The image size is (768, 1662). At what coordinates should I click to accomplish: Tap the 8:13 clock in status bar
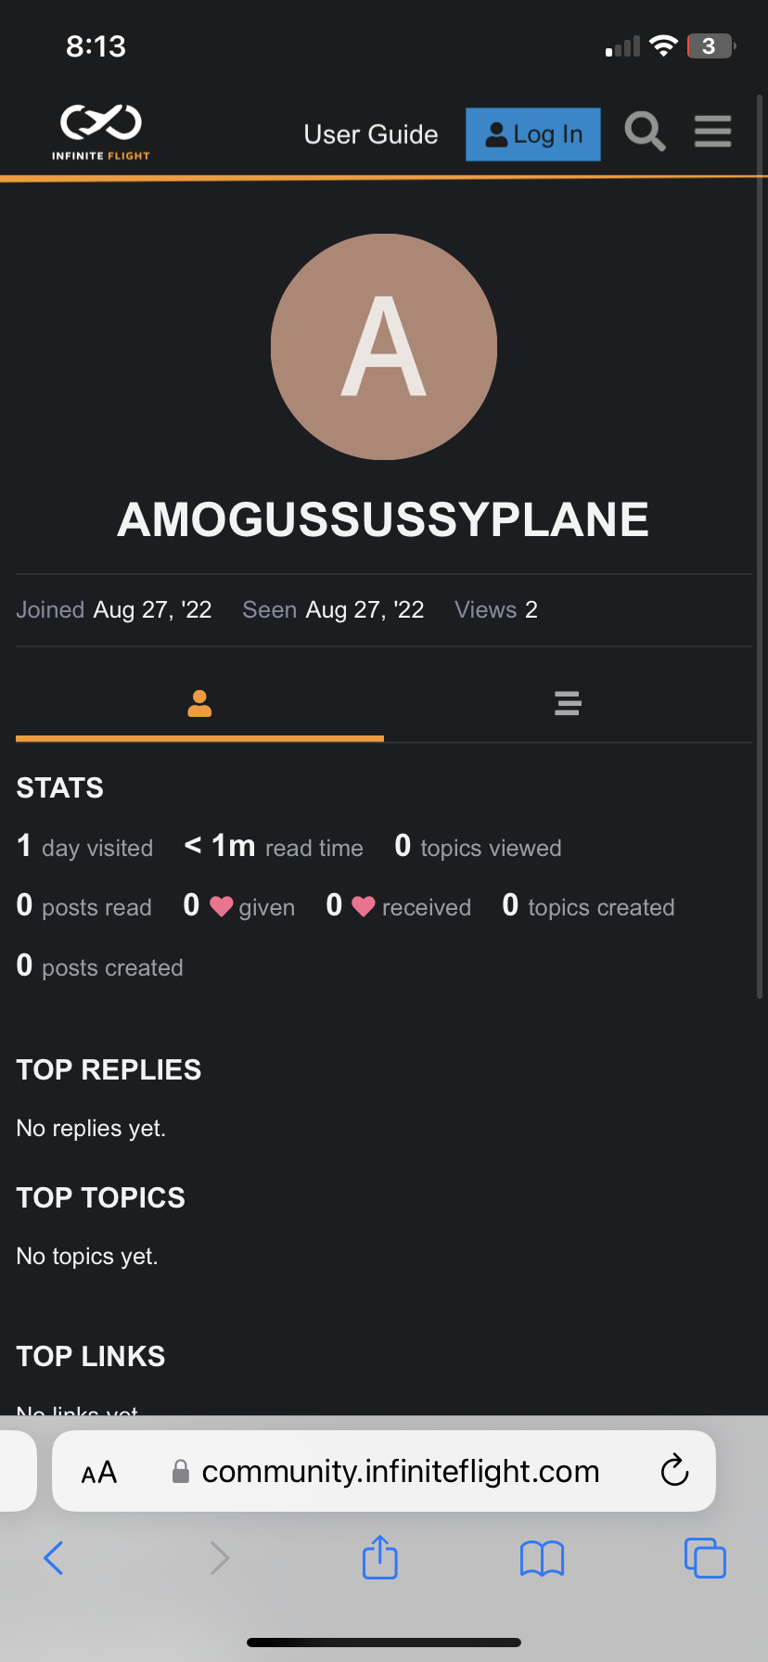click(96, 46)
